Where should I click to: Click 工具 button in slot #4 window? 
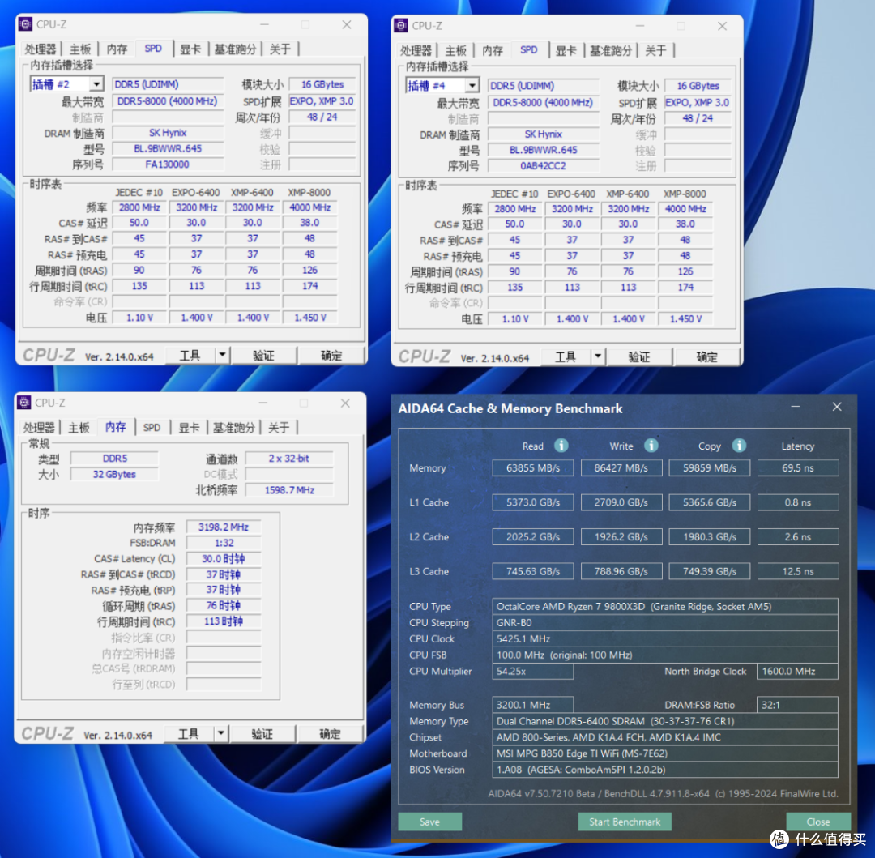click(x=566, y=356)
